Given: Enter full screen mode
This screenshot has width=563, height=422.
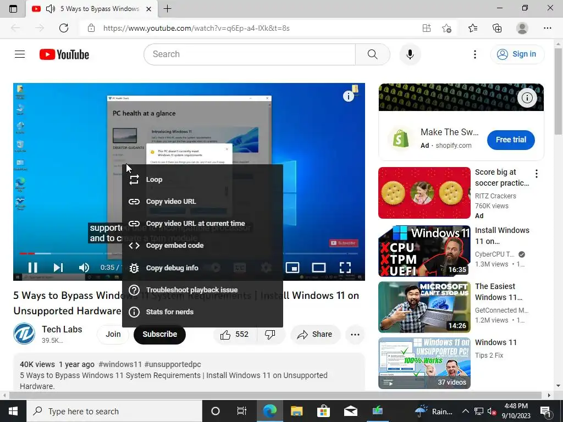Looking at the screenshot, I should click(345, 268).
